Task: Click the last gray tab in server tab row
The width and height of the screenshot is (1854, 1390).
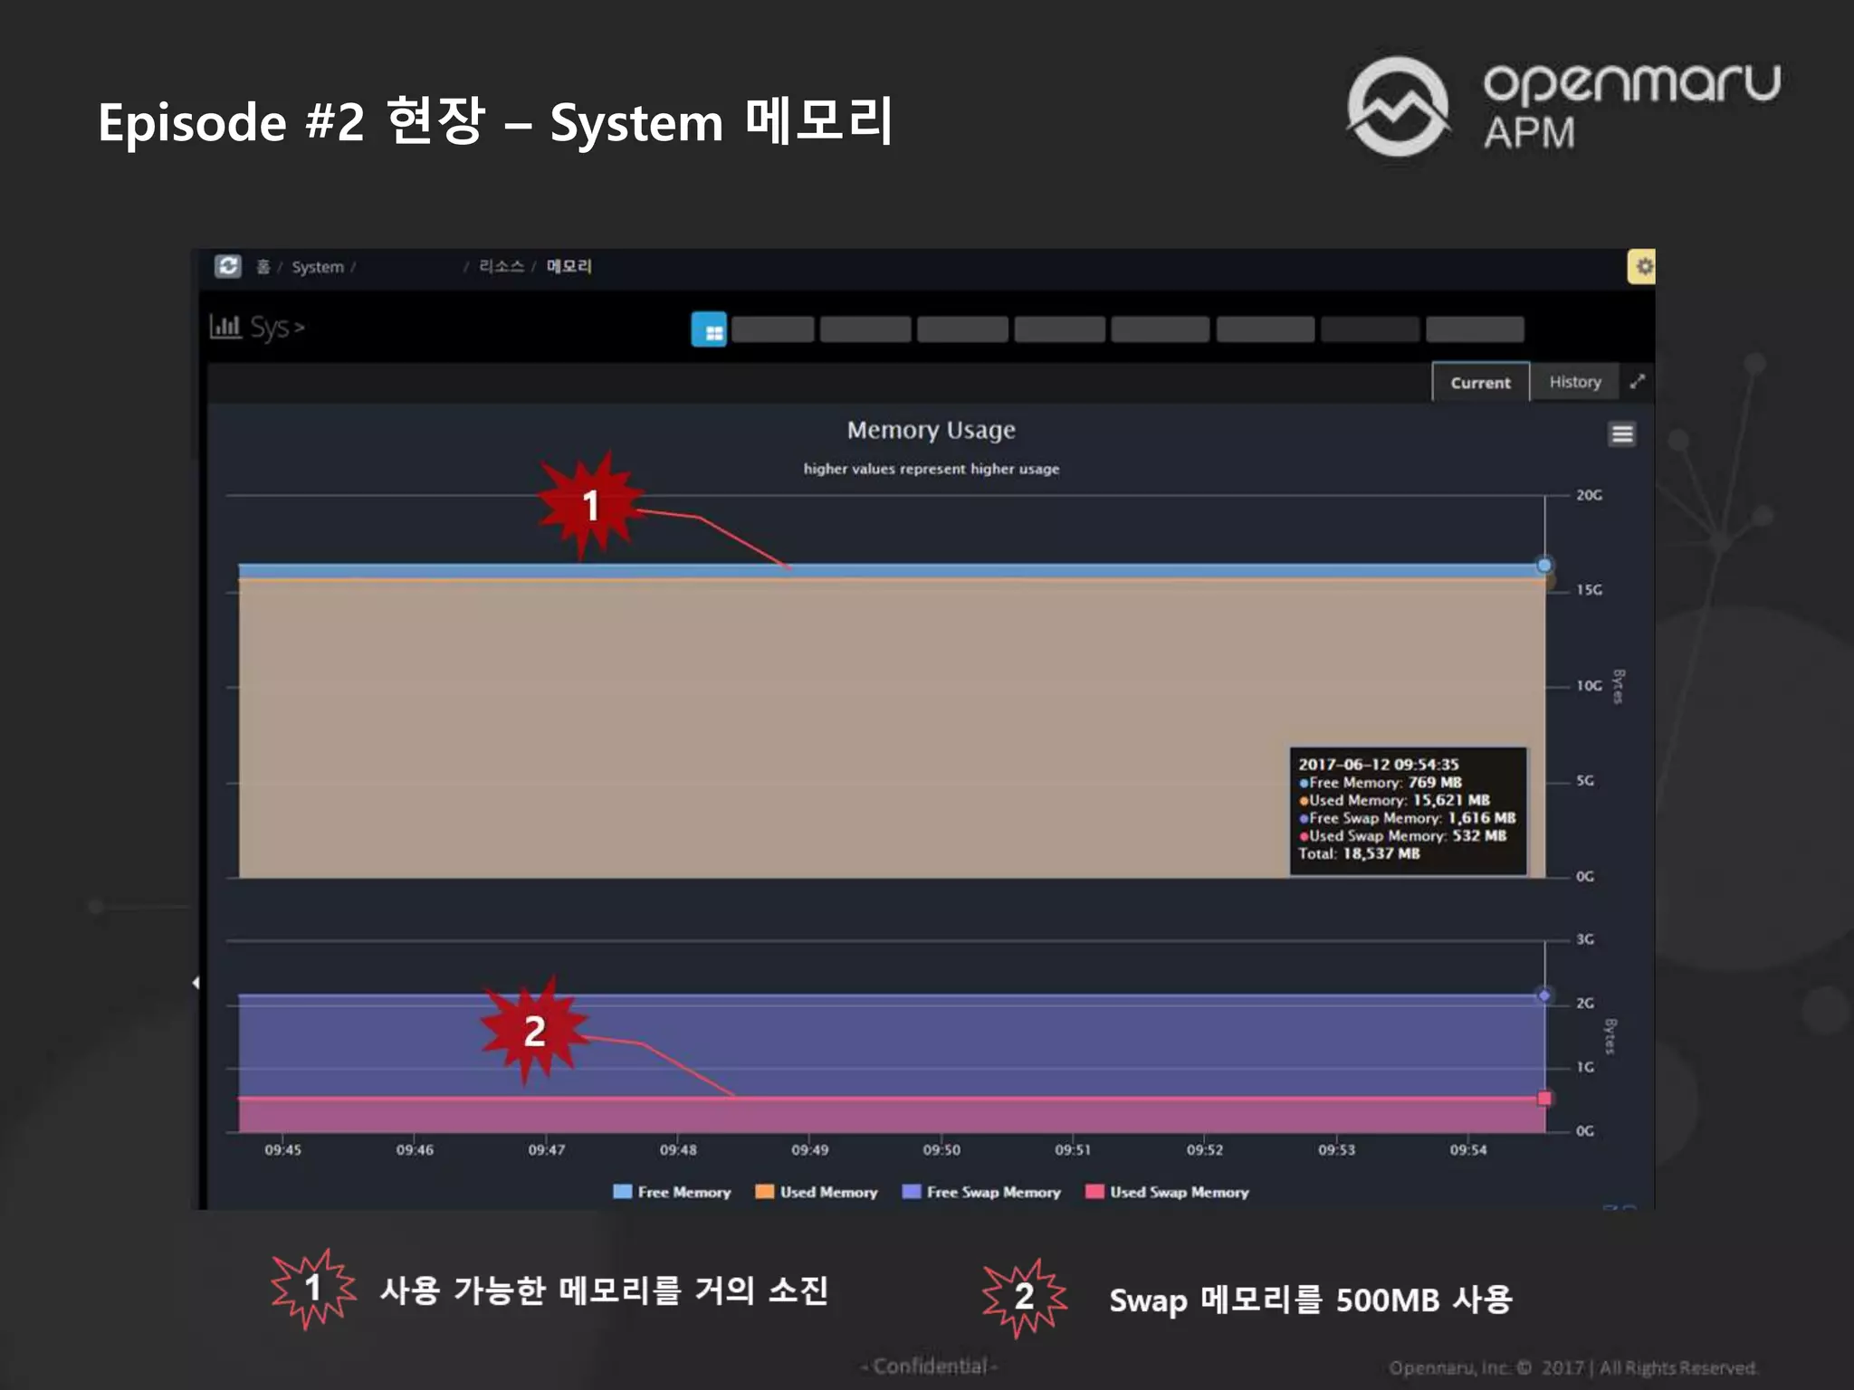Action: point(1475,329)
